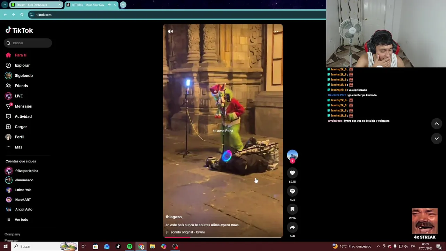This screenshot has height=251, width=446.
Task: Click the taskbar Buscar search box
Action: point(45,246)
